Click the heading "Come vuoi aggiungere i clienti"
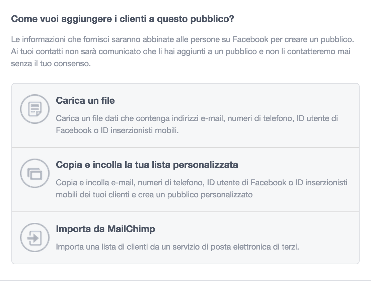The height and width of the screenshot is (281, 371). coord(123,19)
